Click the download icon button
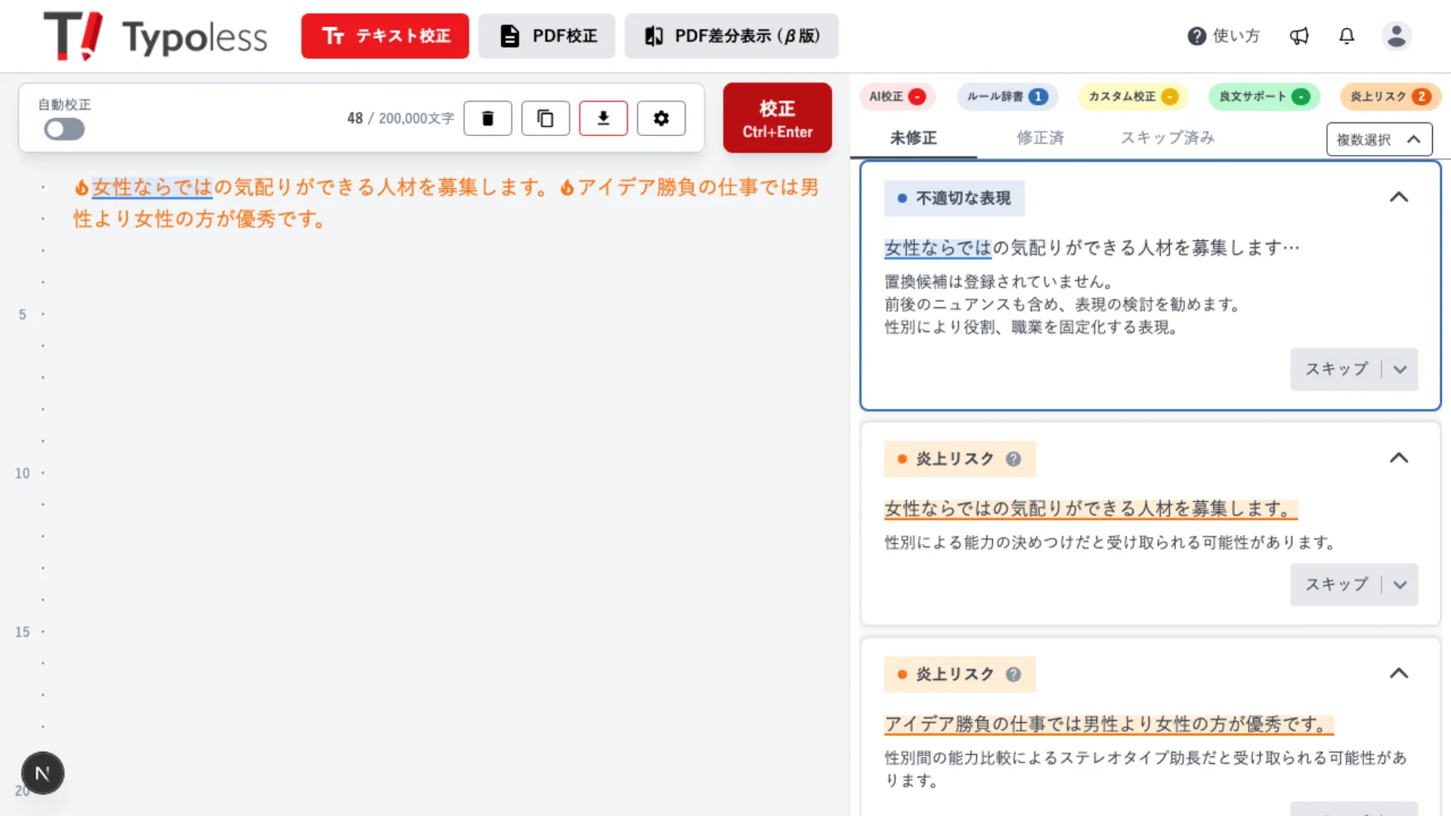1451x816 pixels. coord(603,118)
